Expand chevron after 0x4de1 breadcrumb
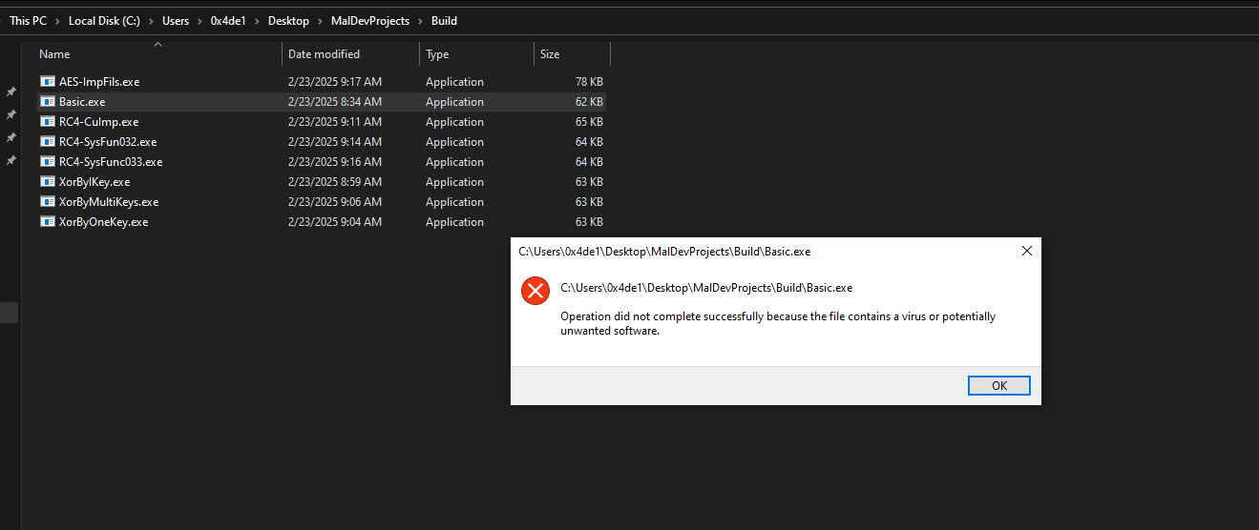 click(x=258, y=21)
